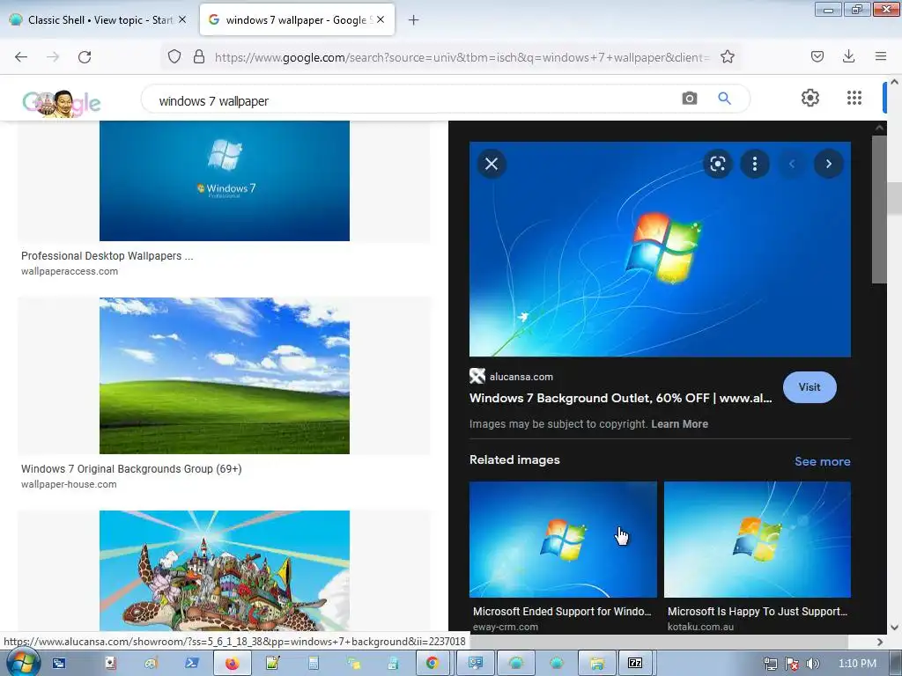Open the green hill Bliss wallpaper result
The image size is (902, 676).
coord(225,375)
